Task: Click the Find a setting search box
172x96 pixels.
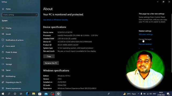Action: click(20, 15)
